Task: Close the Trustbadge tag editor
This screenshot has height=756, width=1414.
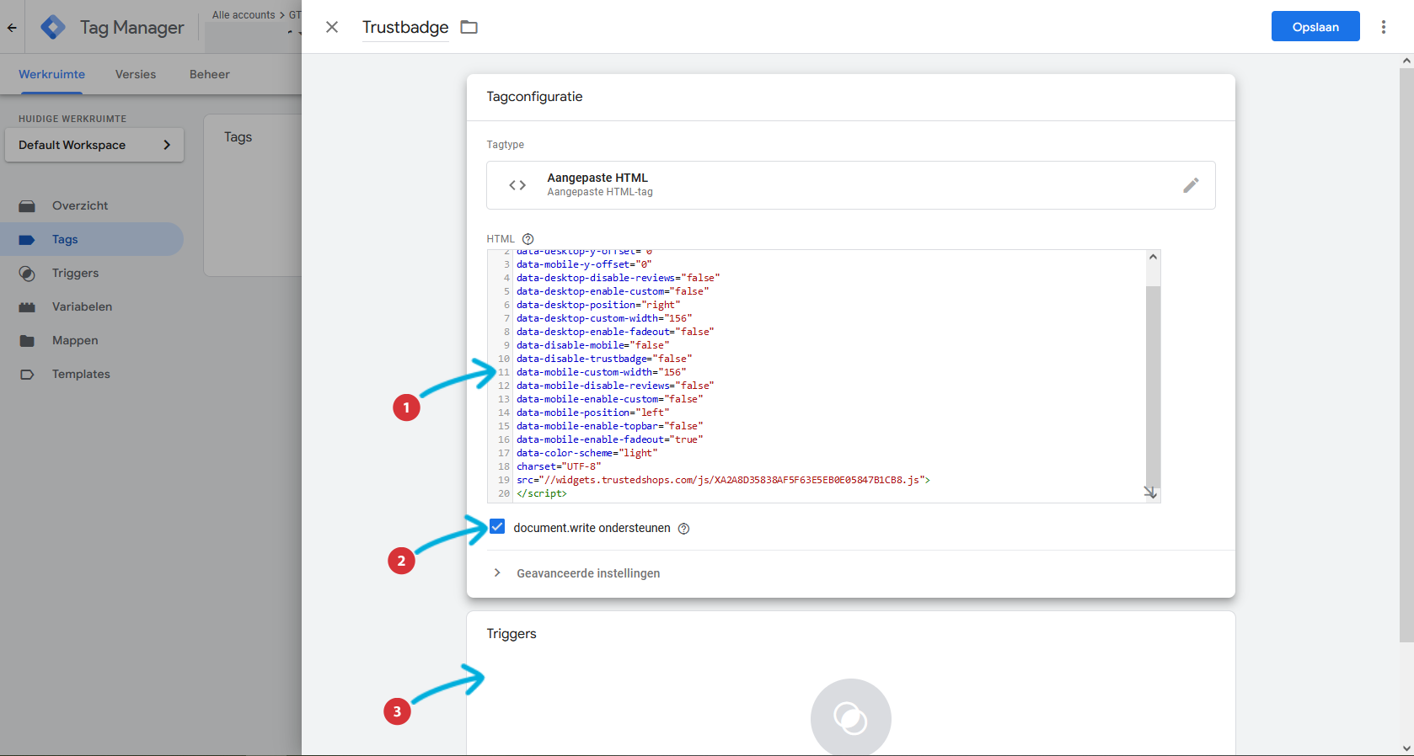Action: (x=332, y=27)
